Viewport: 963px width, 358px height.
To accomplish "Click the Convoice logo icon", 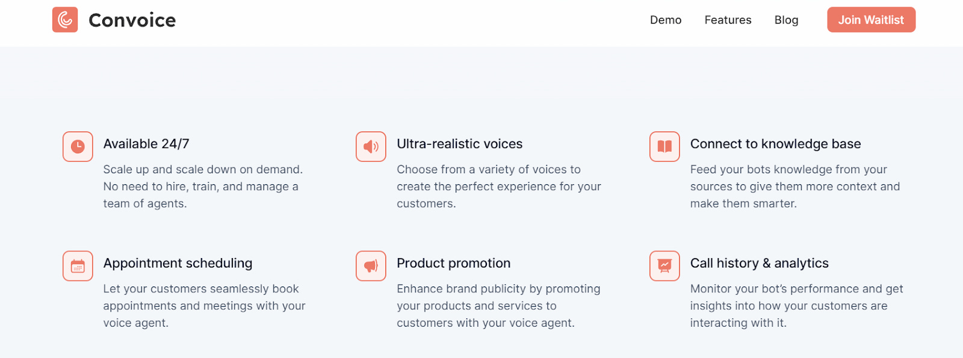I will (x=65, y=20).
